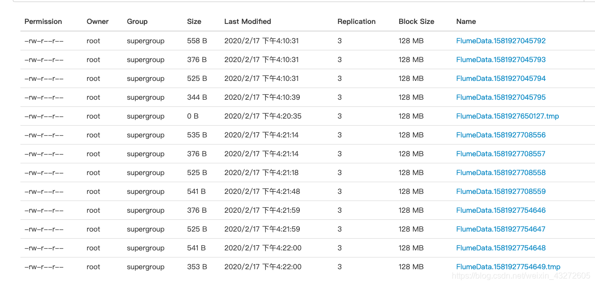Click the Owner column header
The image size is (595, 285).
[x=97, y=21]
